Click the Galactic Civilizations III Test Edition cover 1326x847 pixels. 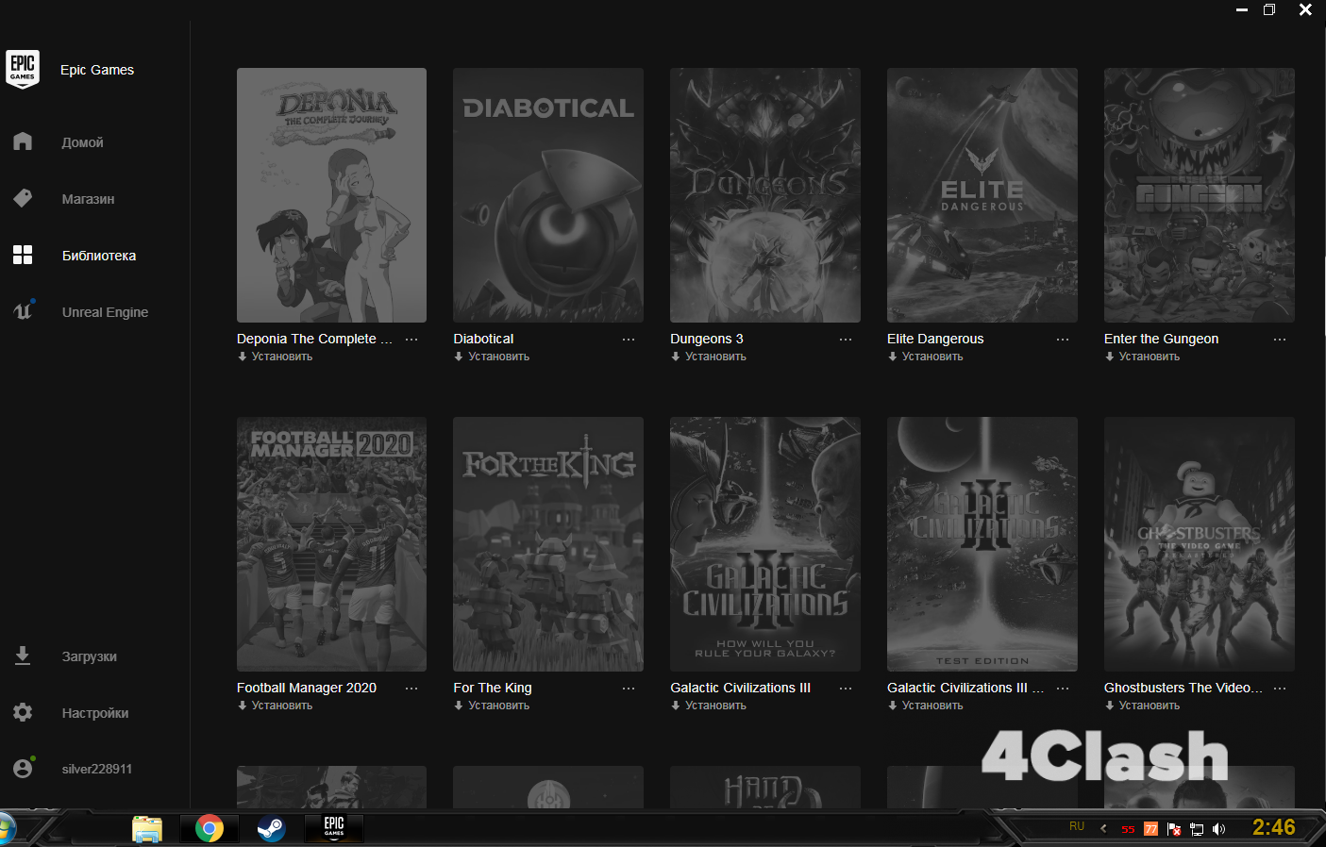click(x=982, y=544)
